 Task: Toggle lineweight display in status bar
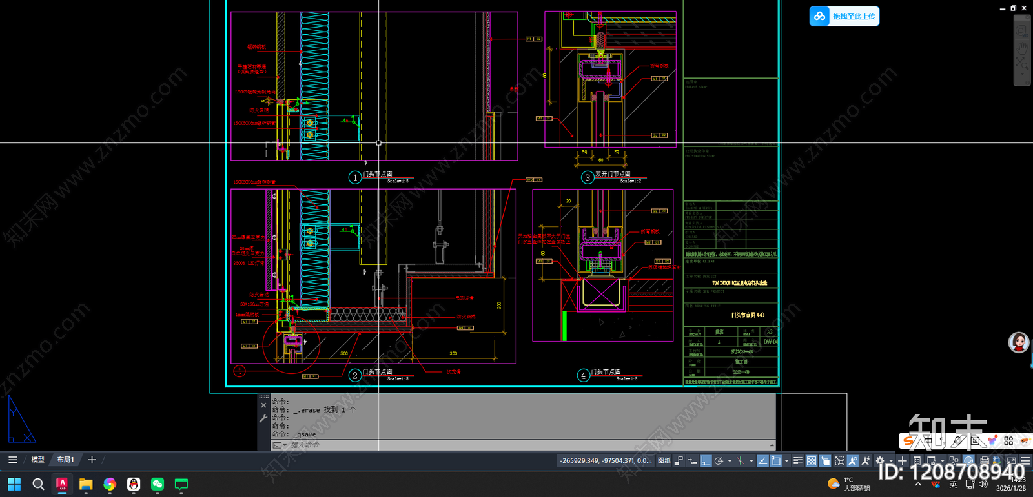(798, 461)
